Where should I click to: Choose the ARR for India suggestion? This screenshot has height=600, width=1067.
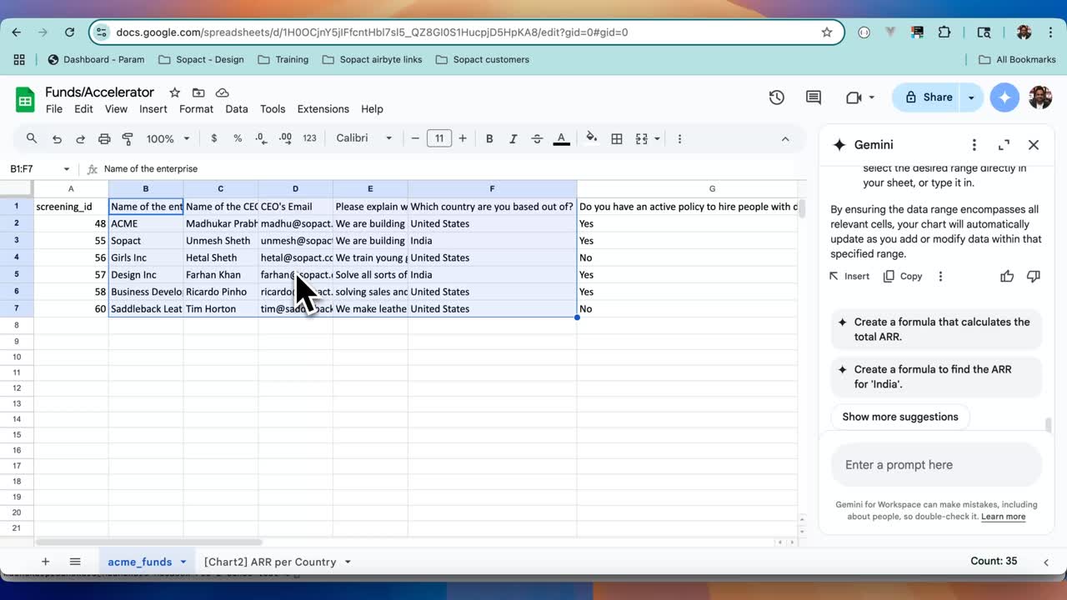click(x=937, y=377)
